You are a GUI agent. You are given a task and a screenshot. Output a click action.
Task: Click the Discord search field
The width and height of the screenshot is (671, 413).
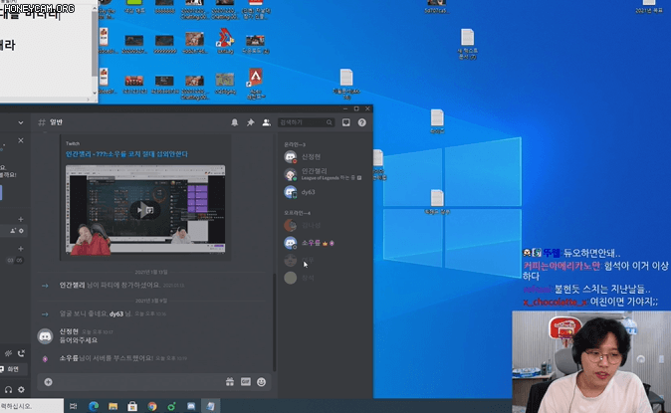(x=306, y=122)
